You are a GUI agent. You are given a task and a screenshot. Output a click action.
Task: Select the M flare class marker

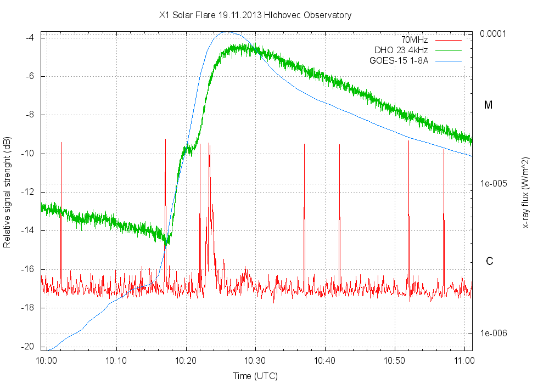coord(488,105)
